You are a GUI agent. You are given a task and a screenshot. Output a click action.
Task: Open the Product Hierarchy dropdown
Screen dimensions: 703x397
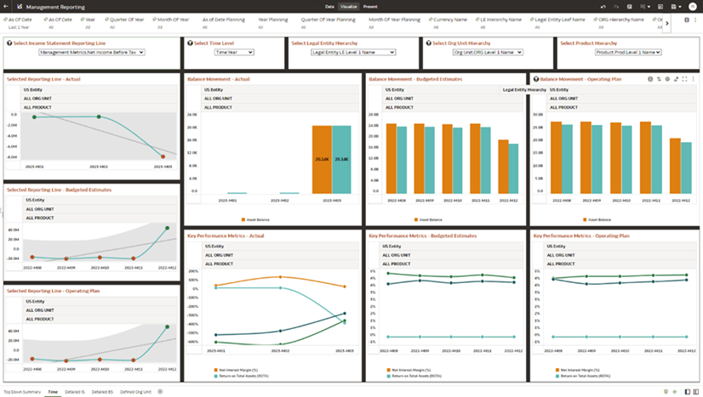(628, 53)
